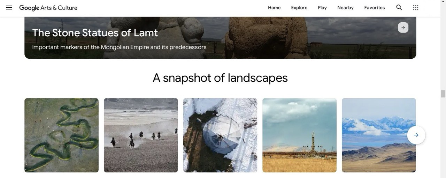Click the A snapshot of landscapes heading
The image size is (446, 178).
pos(220,78)
